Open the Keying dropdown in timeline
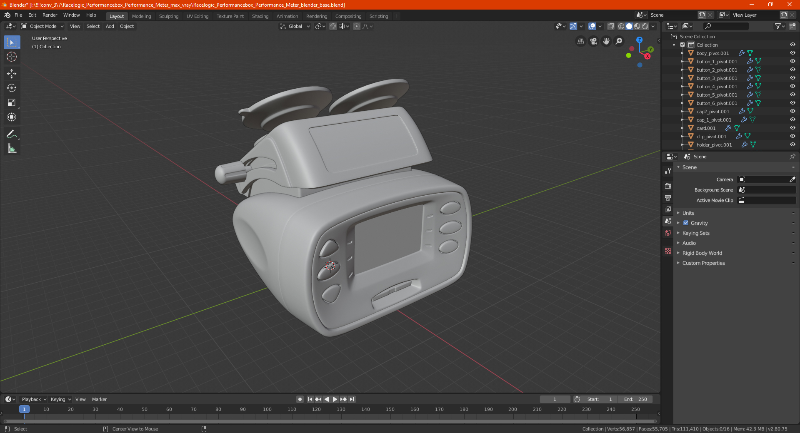The height and width of the screenshot is (433, 800). [61, 399]
